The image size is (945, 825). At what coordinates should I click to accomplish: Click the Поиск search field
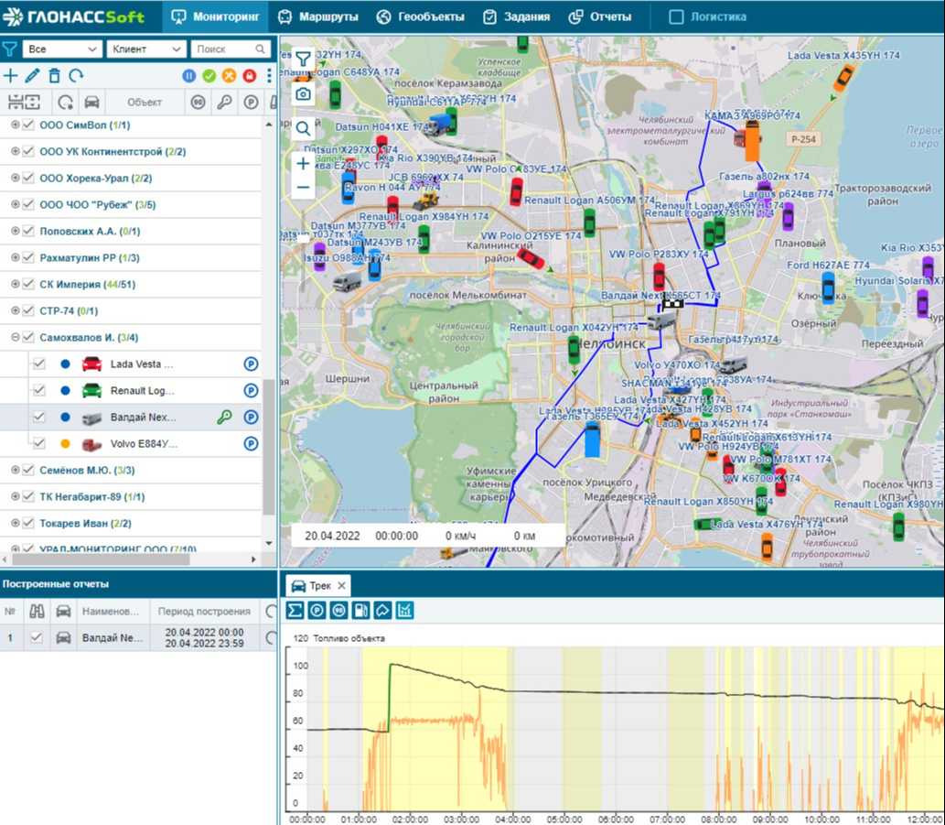(231, 49)
